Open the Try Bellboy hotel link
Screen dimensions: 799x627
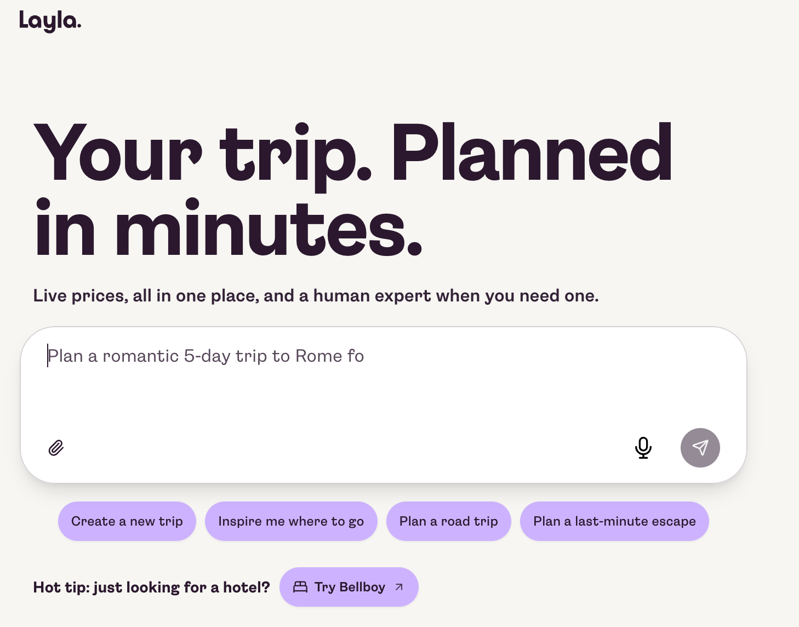pyautogui.click(x=349, y=587)
